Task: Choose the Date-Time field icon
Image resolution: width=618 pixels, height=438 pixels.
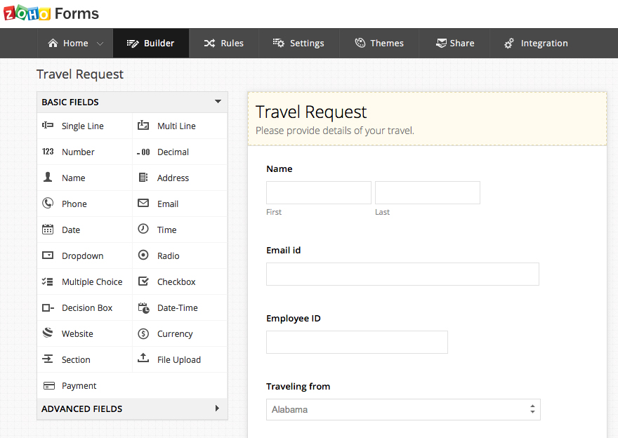Action: coord(144,307)
